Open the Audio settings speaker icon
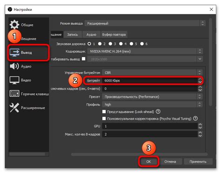221x173 pixels. [14, 66]
